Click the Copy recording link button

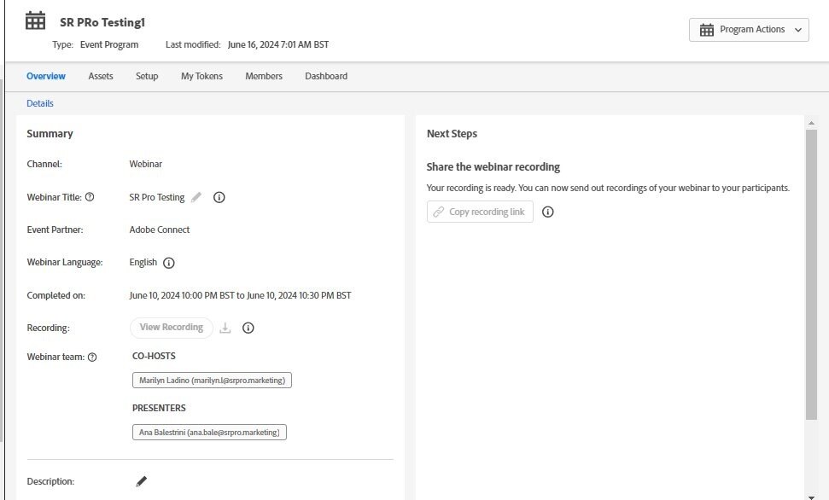click(x=480, y=212)
